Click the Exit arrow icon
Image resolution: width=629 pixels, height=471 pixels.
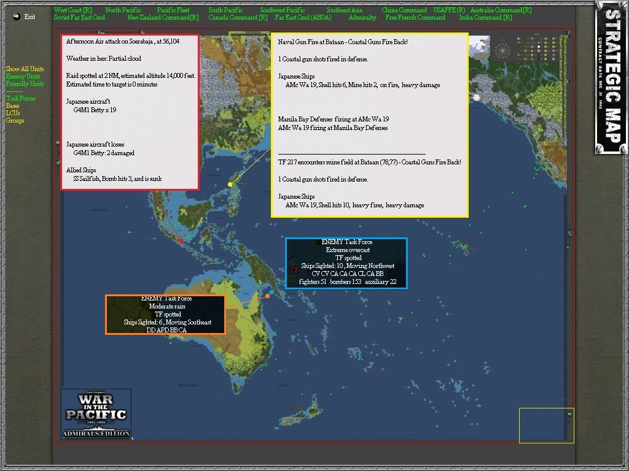pyautogui.click(x=17, y=17)
